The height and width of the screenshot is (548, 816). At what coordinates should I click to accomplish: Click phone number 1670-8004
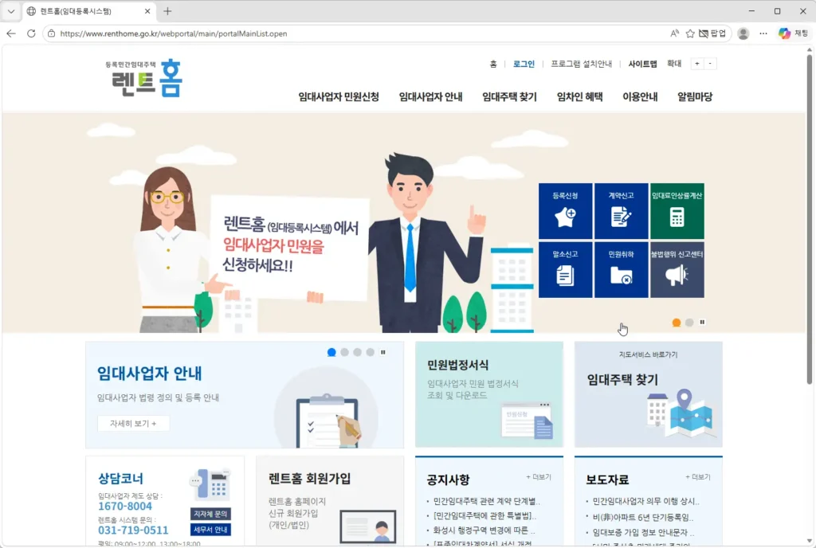[x=125, y=507]
